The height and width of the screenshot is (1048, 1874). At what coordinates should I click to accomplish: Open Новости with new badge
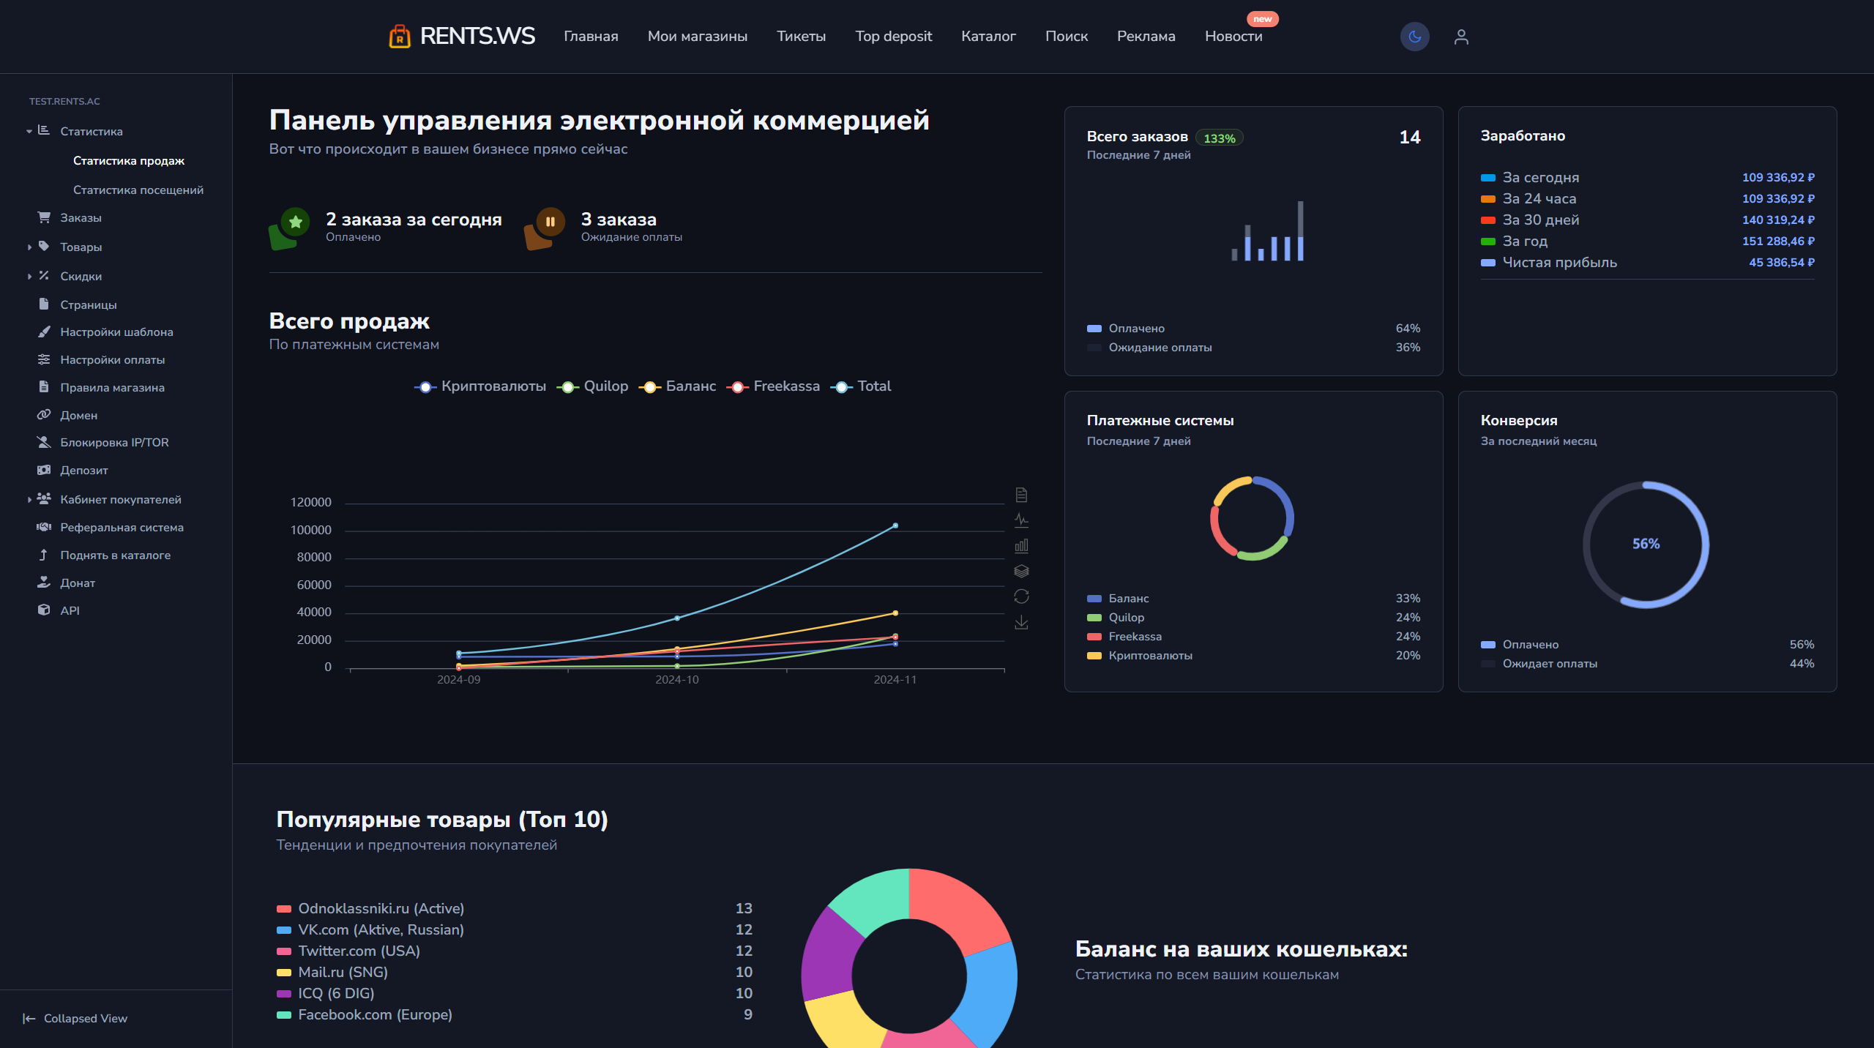click(x=1233, y=36)
